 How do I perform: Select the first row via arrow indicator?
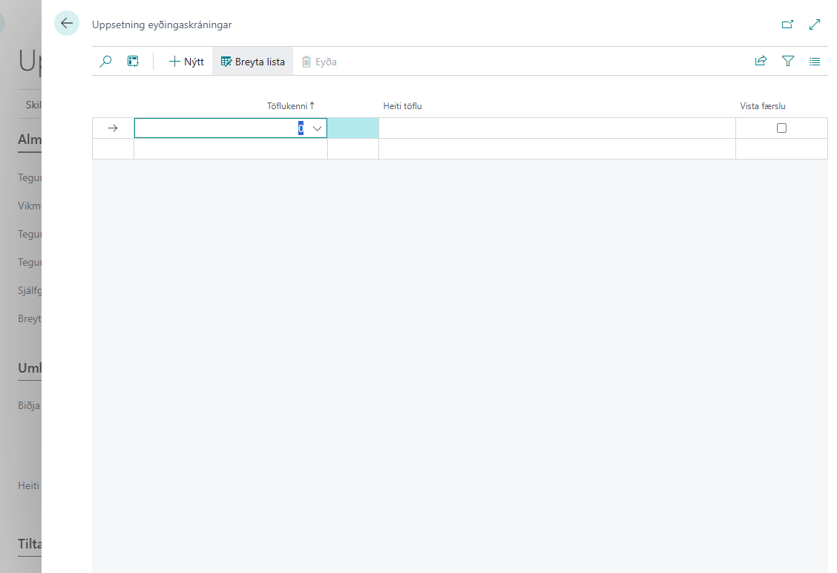tap(113, 128)
